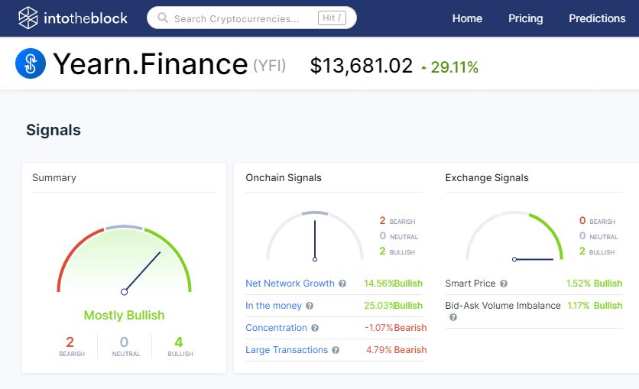Open help icon beside Concentration
Viewport: 639px width, 389px height.
(315, 328)
